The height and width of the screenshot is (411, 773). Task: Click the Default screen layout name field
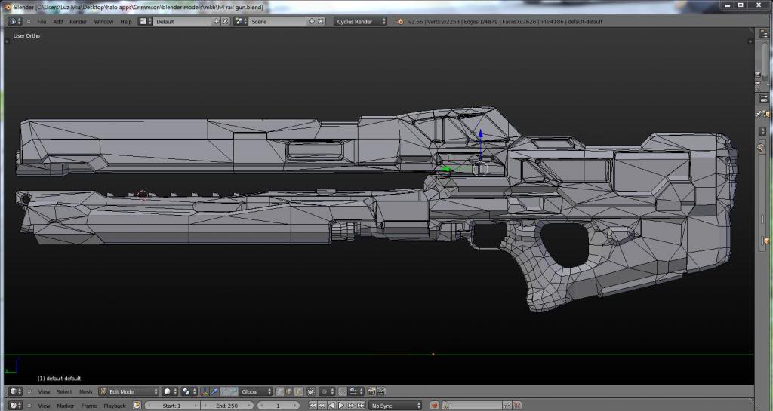click(182, 22)
